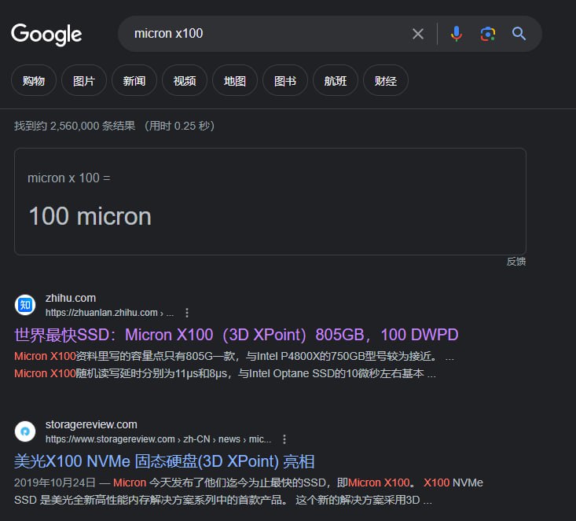Viewport: 576px width, 521px height.
Task: Click the www.storagereview.com URL breadcrumb
Action: 158,439
